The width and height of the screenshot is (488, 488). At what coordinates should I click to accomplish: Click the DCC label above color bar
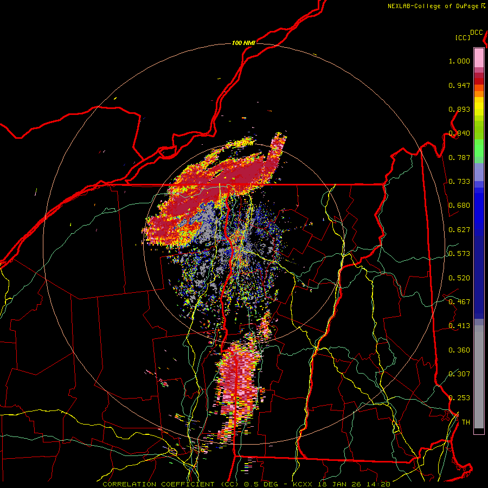tap(477, 33)
